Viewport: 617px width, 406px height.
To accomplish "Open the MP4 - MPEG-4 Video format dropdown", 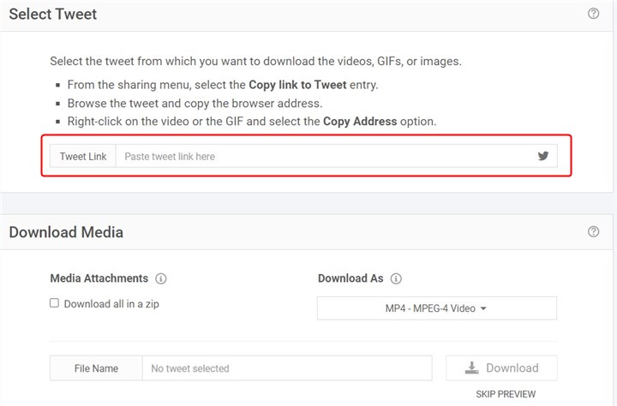I will point(436,308).
